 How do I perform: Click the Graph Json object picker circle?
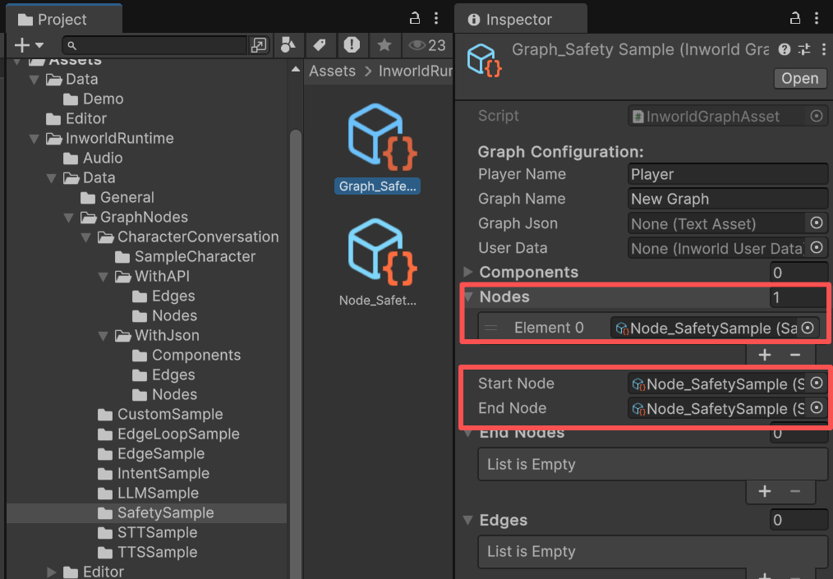(x=816, y=223)
